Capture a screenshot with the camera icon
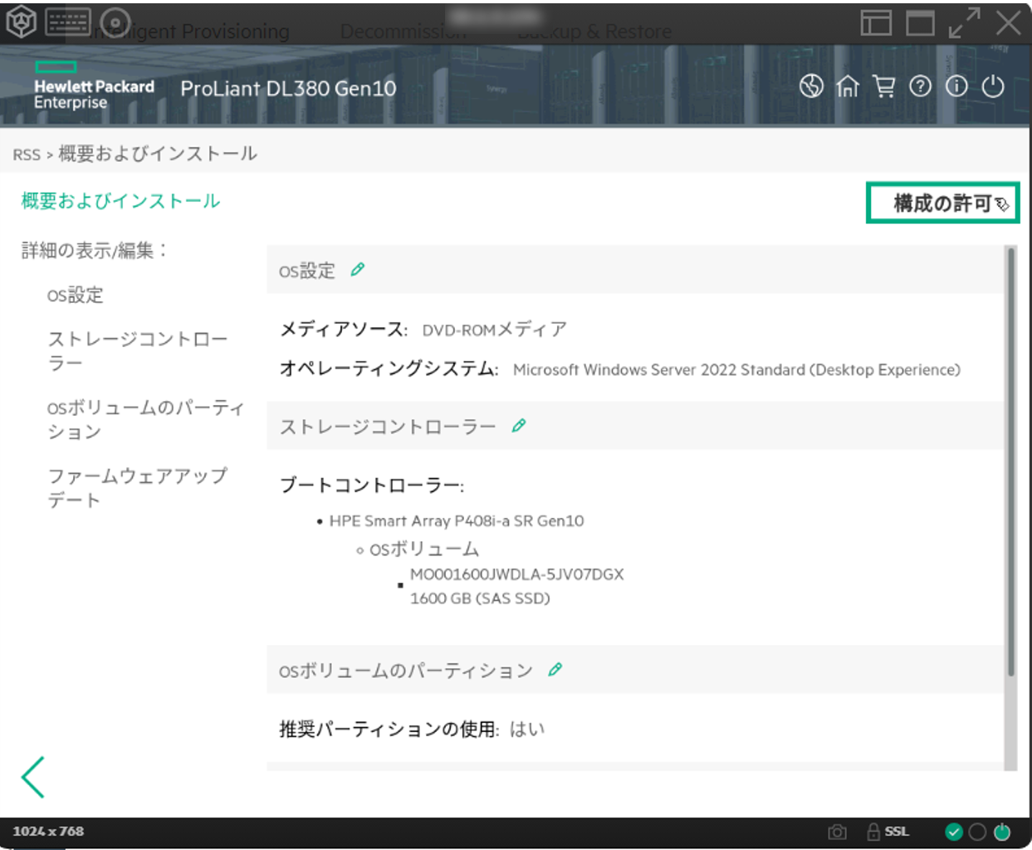 [837, 832]
